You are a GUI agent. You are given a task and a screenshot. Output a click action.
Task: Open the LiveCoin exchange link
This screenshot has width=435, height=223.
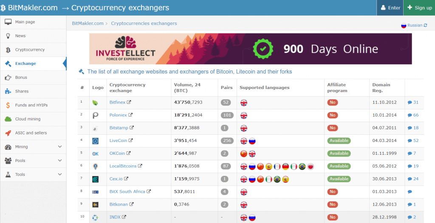(118, 140)
